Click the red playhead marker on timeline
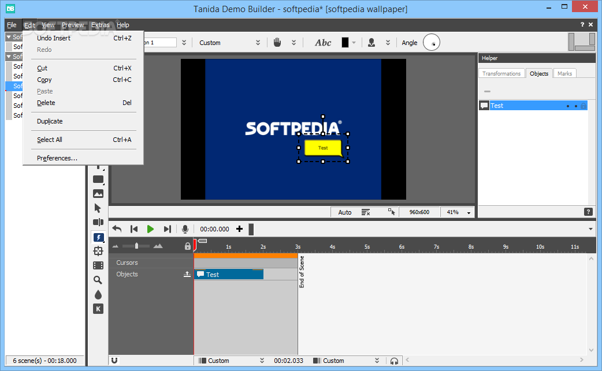Screen dimensions: 602x371 195,245
